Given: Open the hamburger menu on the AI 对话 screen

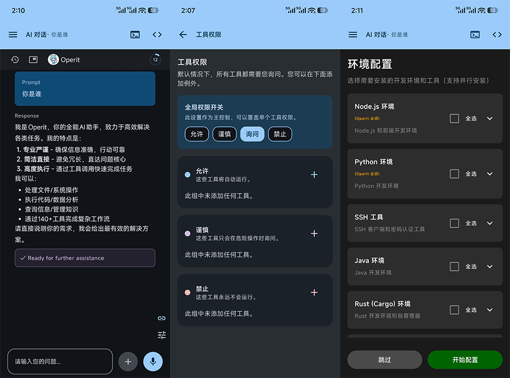Looking at the screenshot, I should (12, 35).
